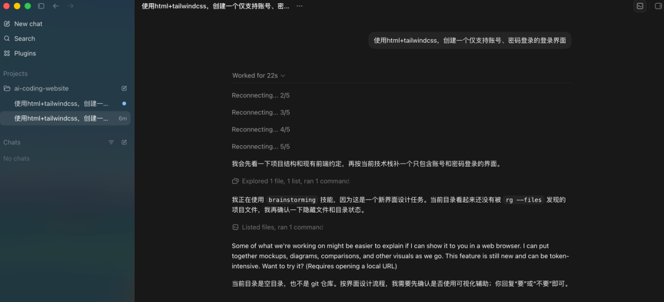Click the user message bubble
Image resolution: width=664 pixels, height=302 pixels.
tap(470, 41)
